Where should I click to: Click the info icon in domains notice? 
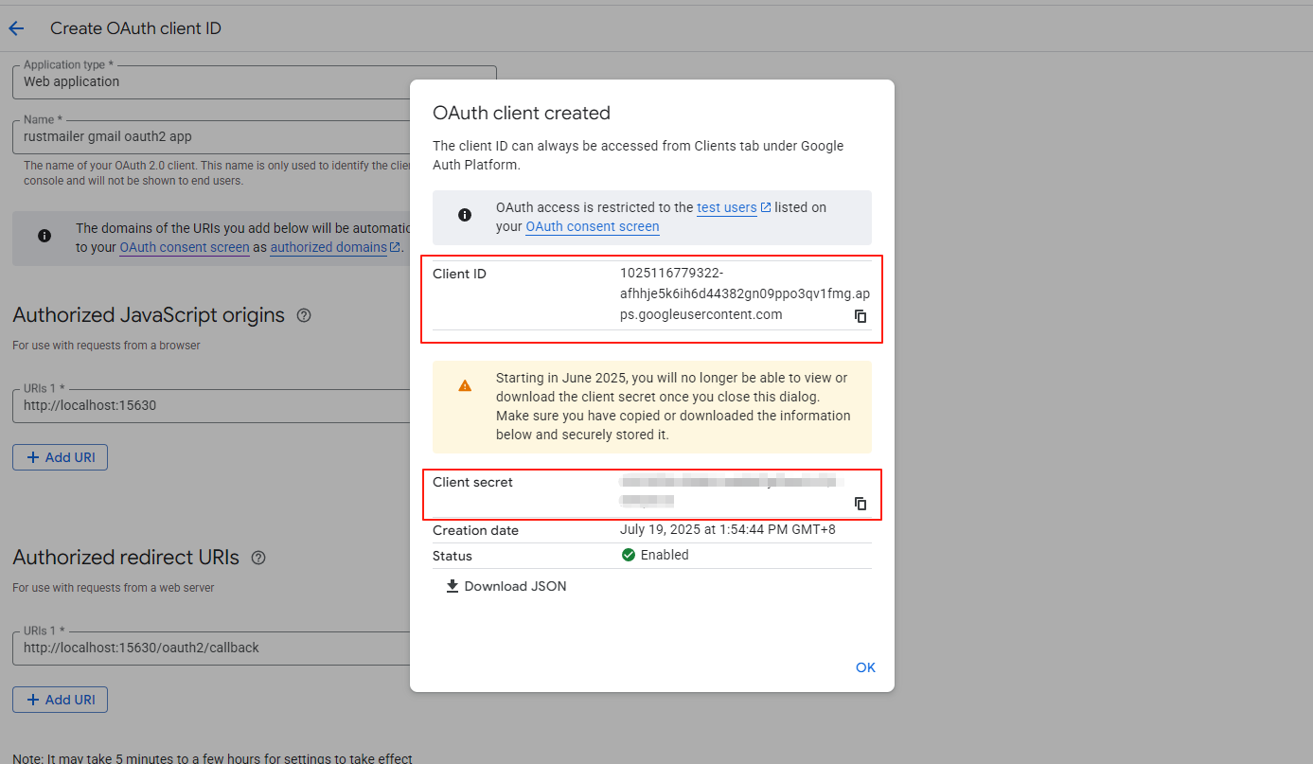(x=44, y=236)
